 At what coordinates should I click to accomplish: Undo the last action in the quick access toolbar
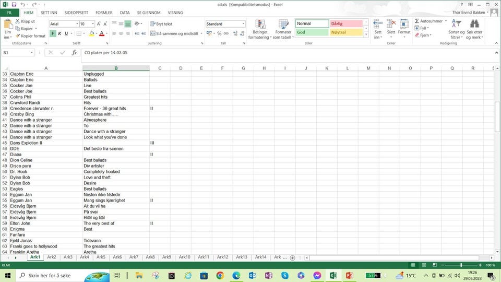(22, 5)
